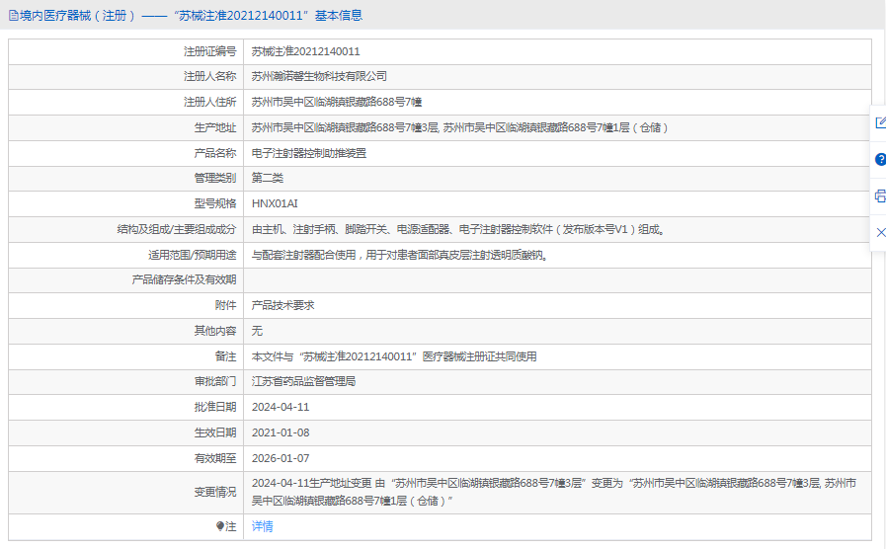Click the 附件 row label
The width and height of the screenshot is (886, 549).
coord(225,305)
